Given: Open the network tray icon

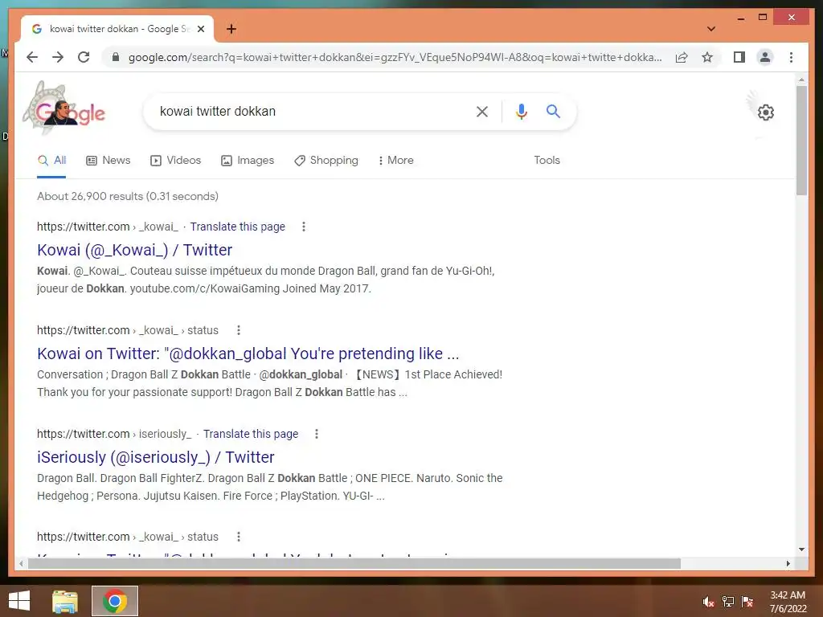Looking at the screenshot, I should (728, 602).
